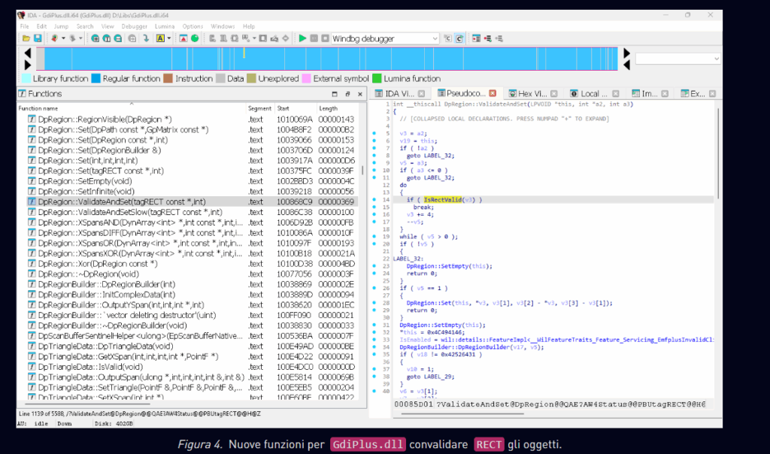The height and width of the screenshot is (454, 770).
Task: Click the Save database toolbar icon
Action: coord(37,38)
